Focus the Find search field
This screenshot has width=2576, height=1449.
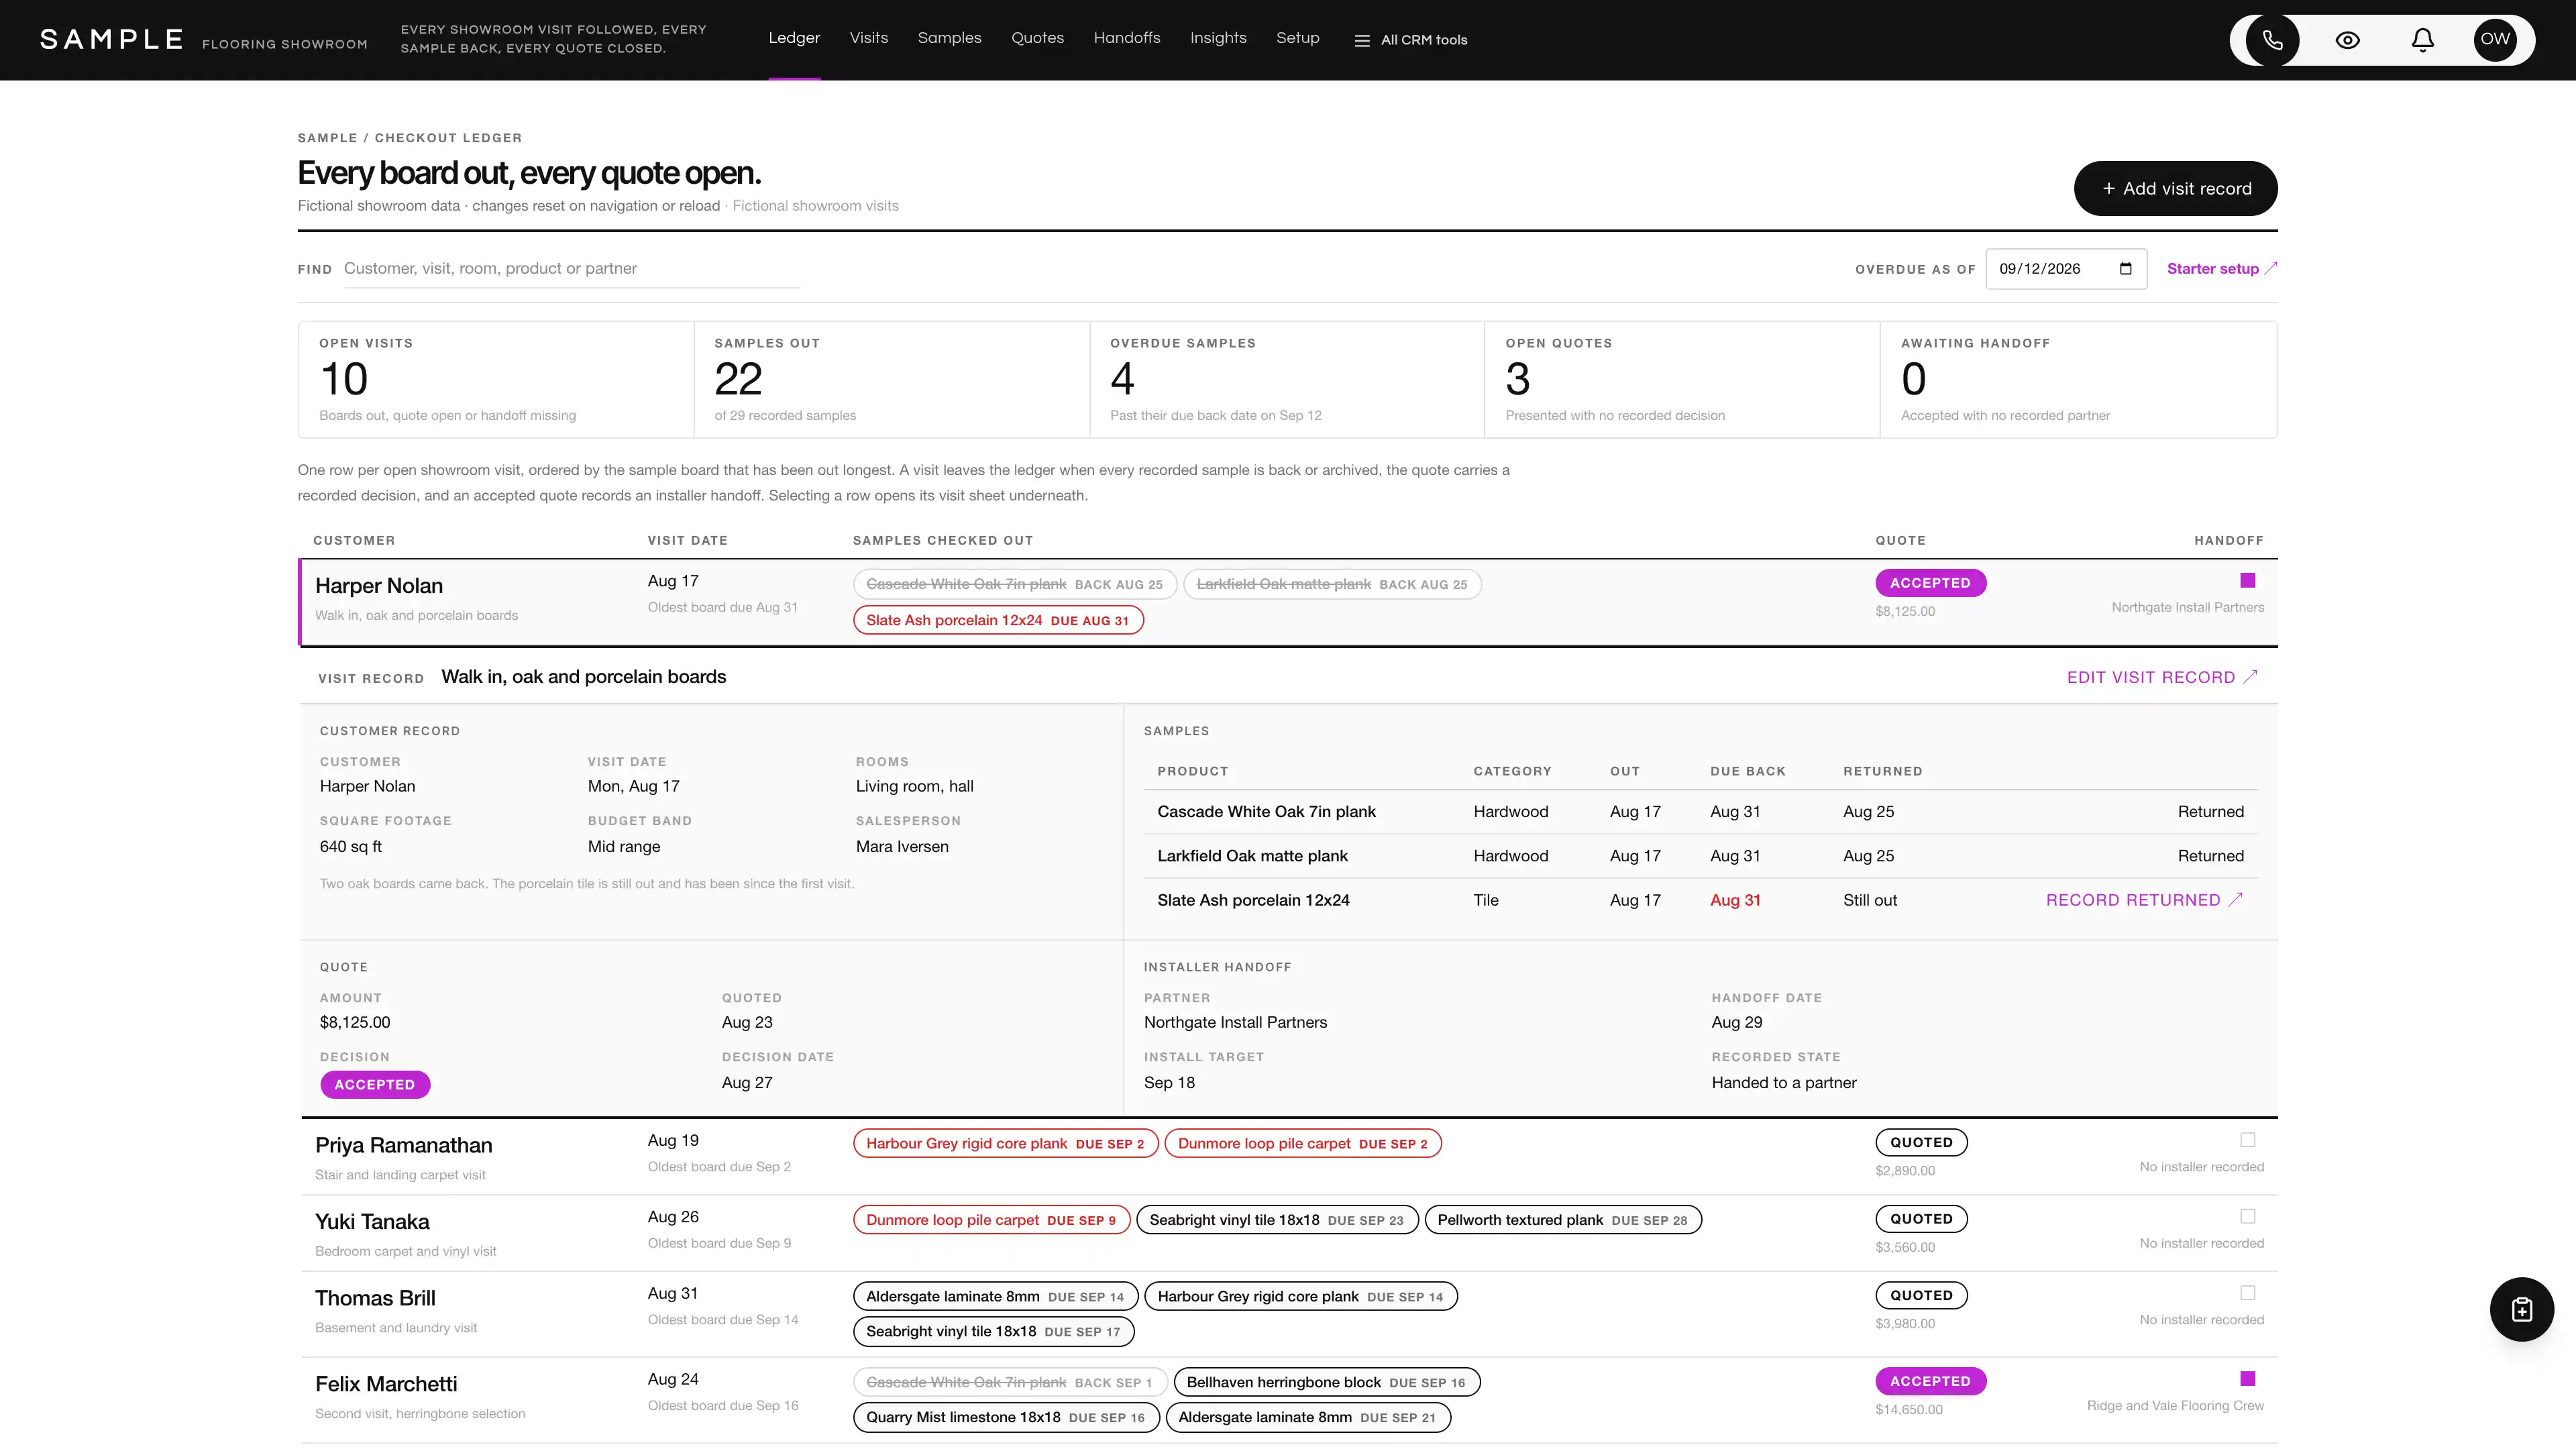571,269
